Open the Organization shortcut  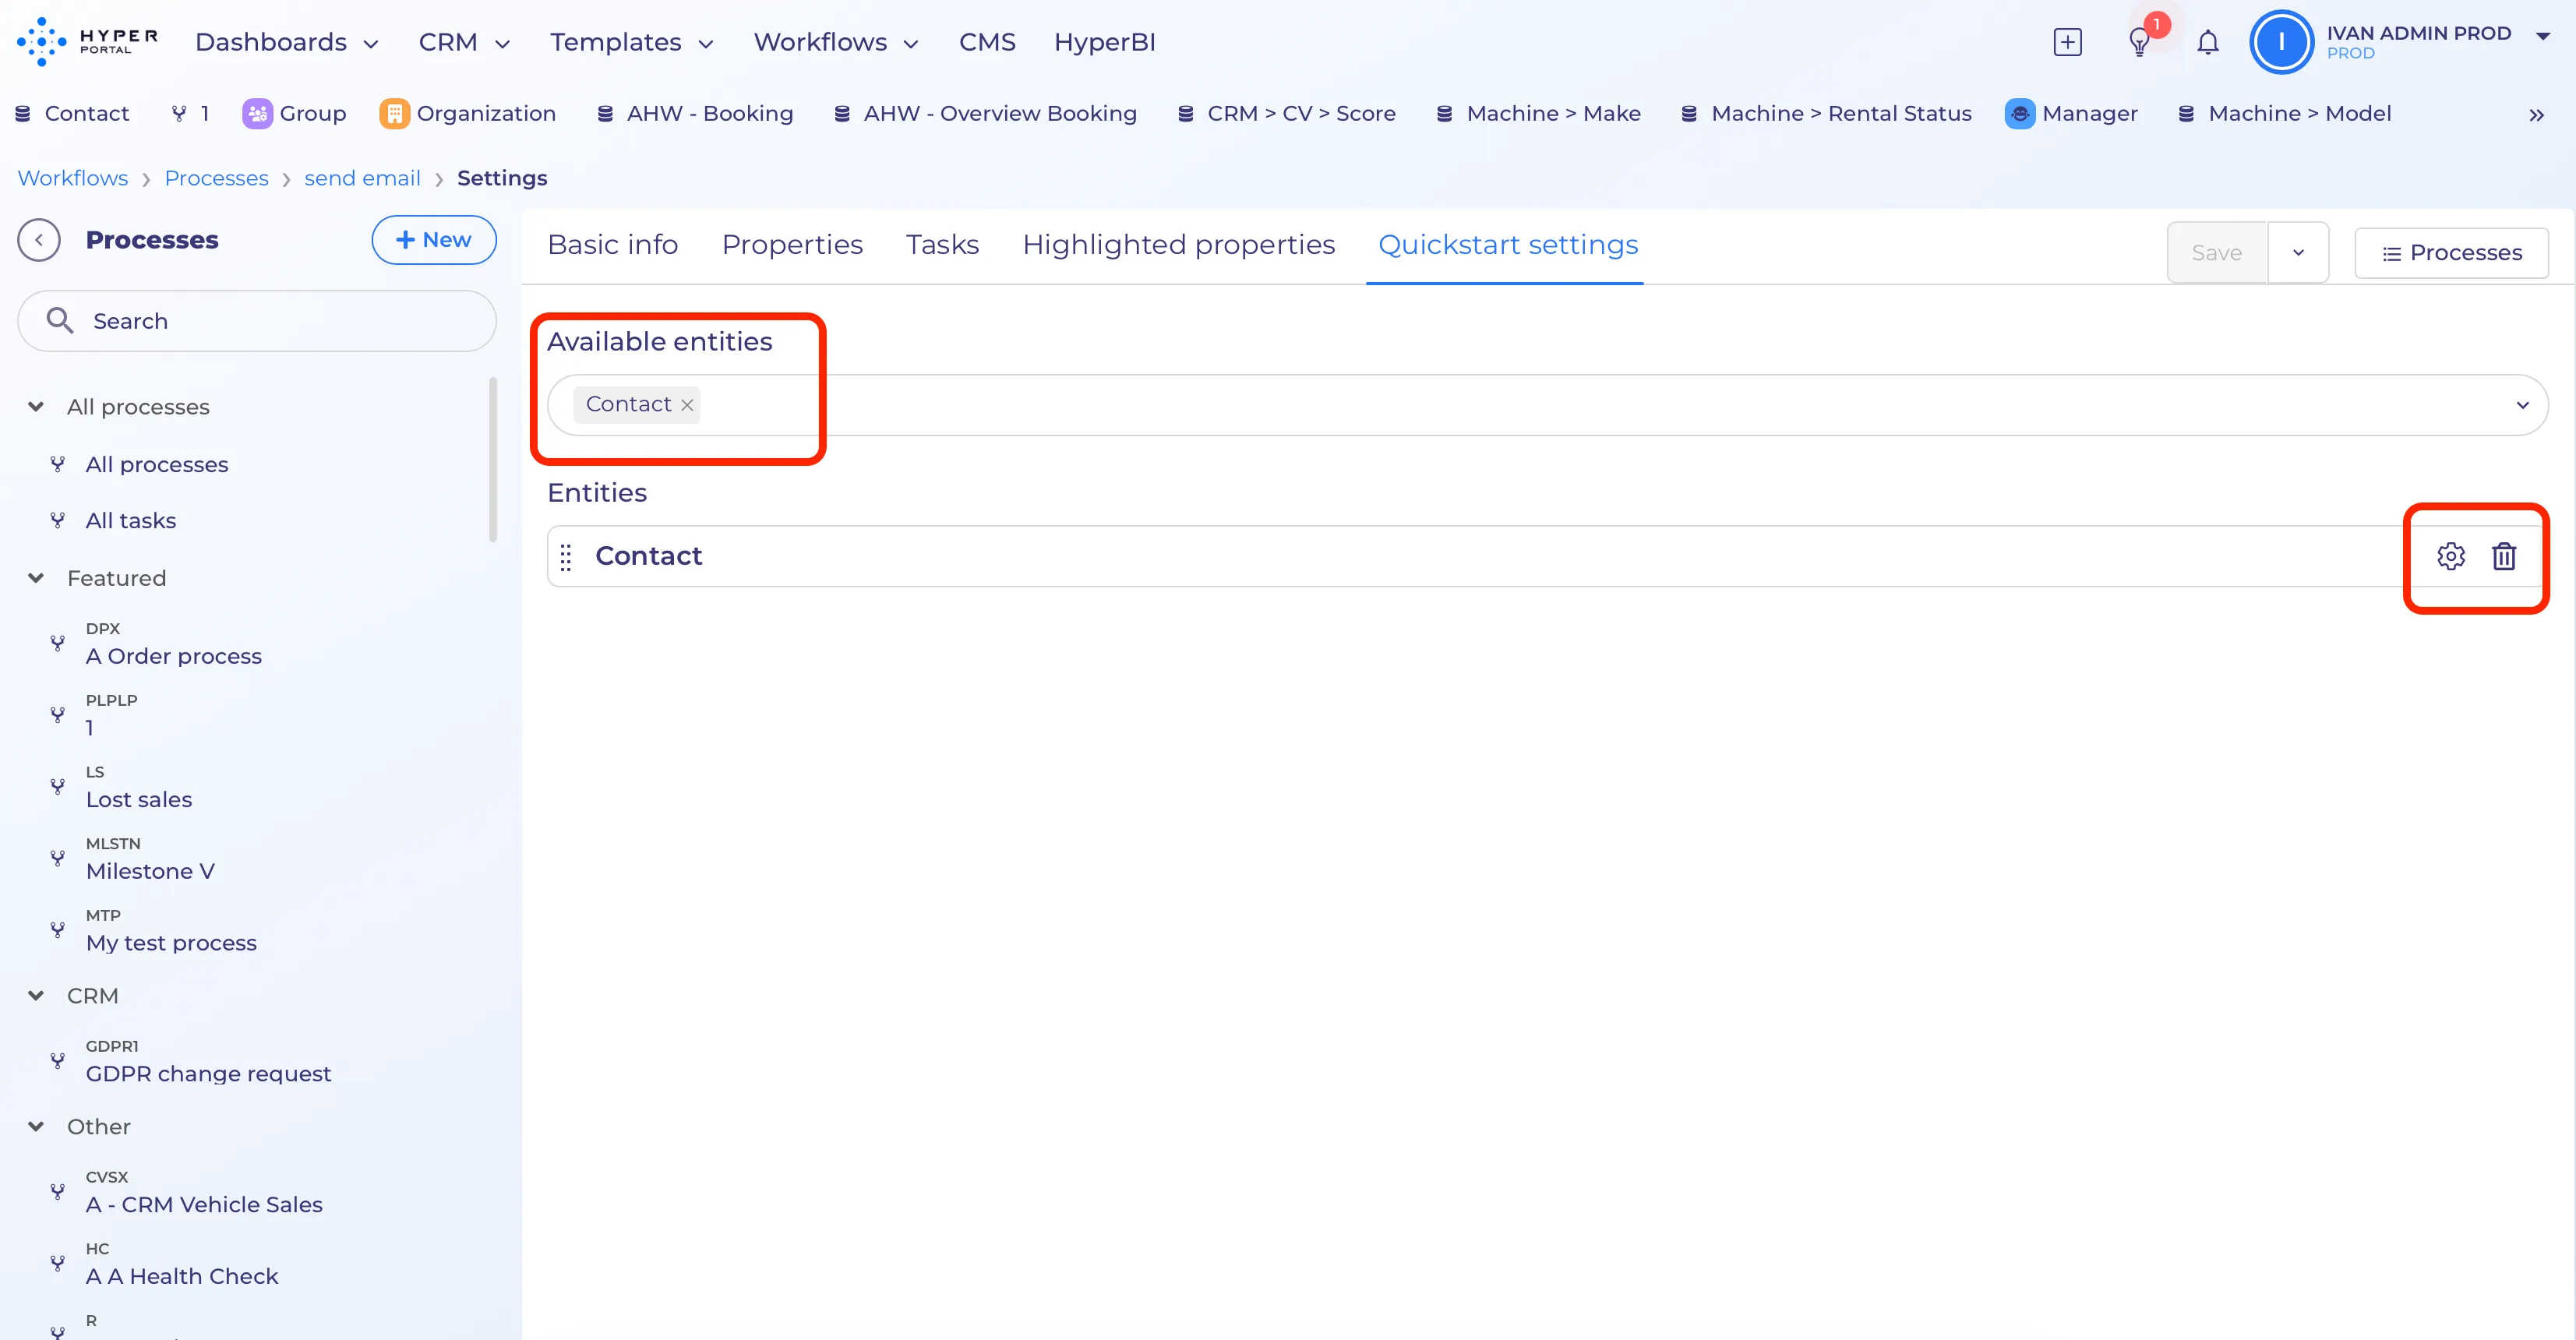[468, 114]
